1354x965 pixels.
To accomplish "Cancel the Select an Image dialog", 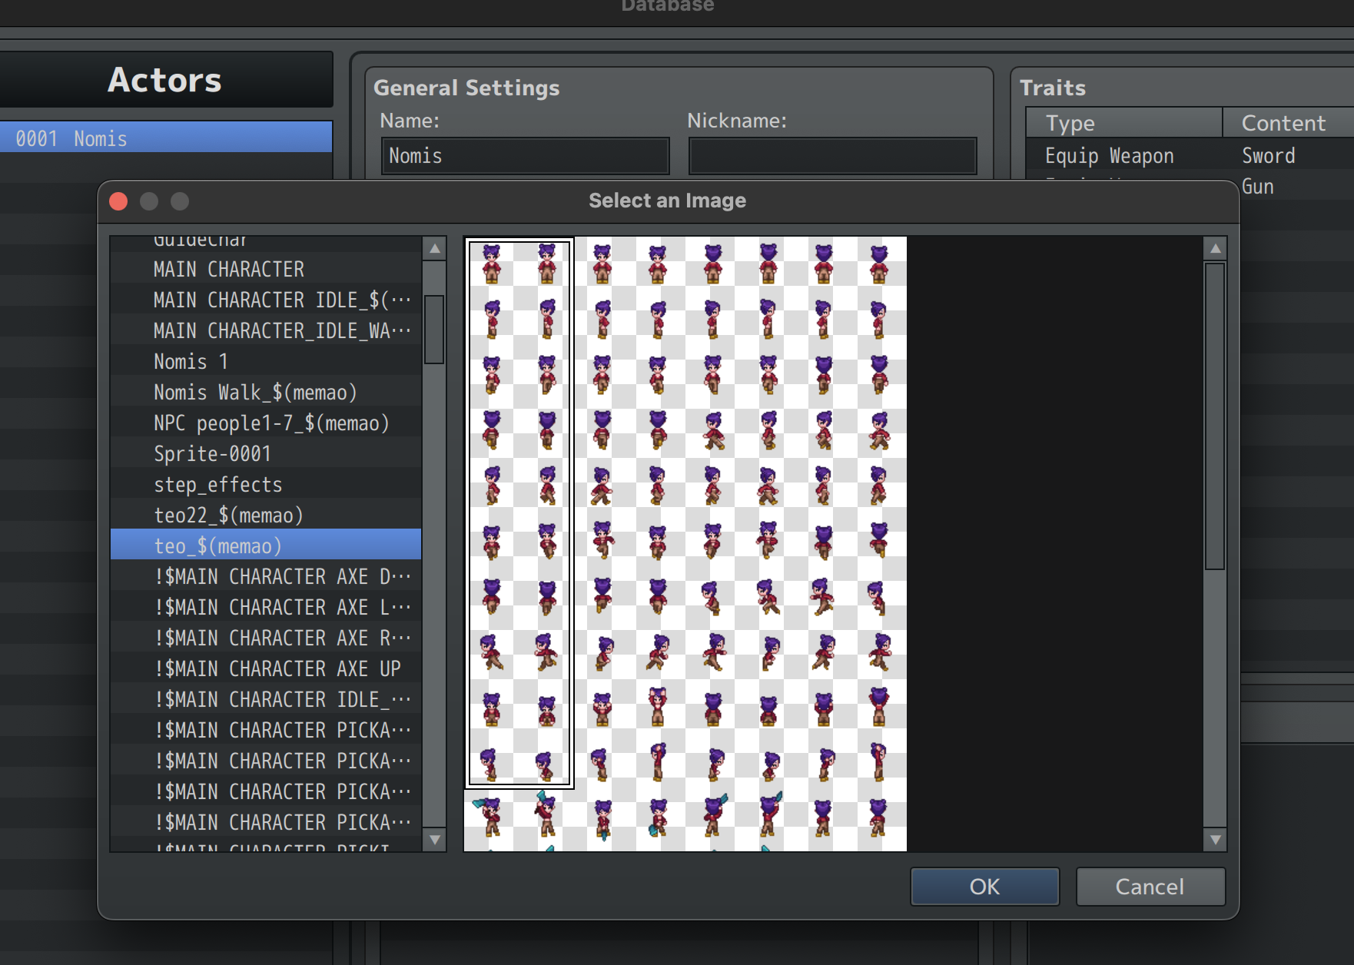I will click(1150, 887).
